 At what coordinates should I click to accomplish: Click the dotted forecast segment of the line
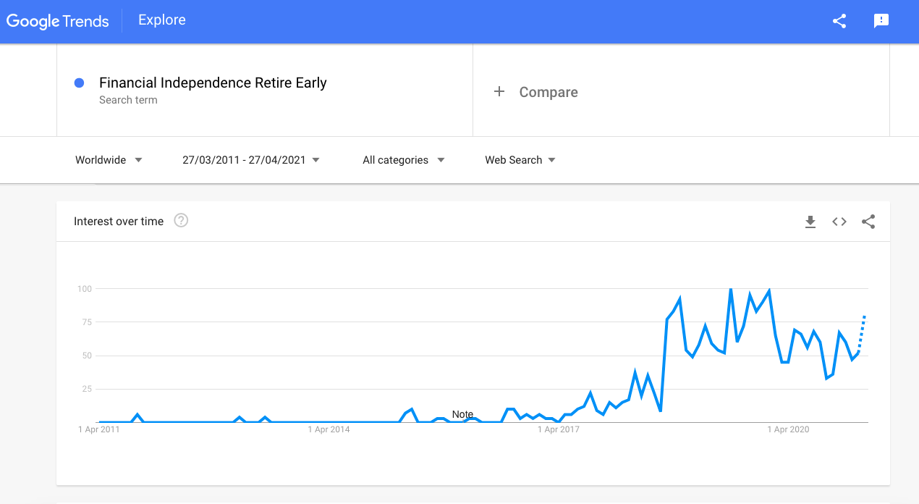861,334
